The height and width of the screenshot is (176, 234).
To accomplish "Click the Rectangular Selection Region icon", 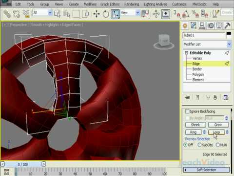I will [76, 14].
